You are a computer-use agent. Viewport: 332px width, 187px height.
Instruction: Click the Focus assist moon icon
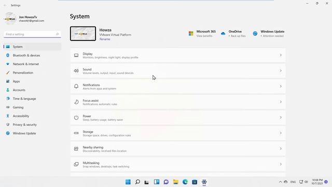pyautogui.click(x=76, y=102)
